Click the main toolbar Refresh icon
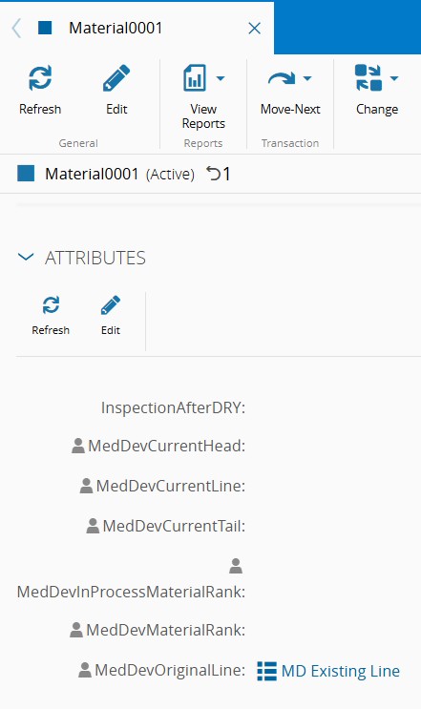Image resolution: width=421 pixels, height=709 pixels. [40, 78]
